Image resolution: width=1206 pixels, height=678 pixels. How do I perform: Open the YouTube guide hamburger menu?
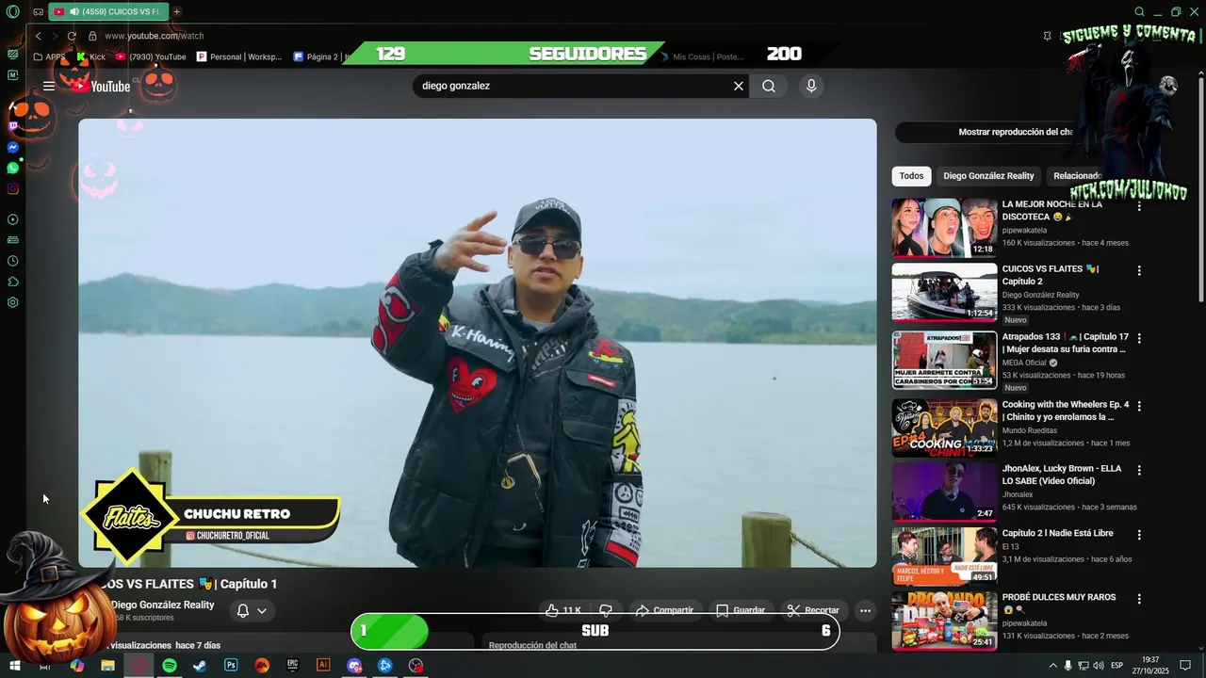pyautogui.click(x=49, y=86)
